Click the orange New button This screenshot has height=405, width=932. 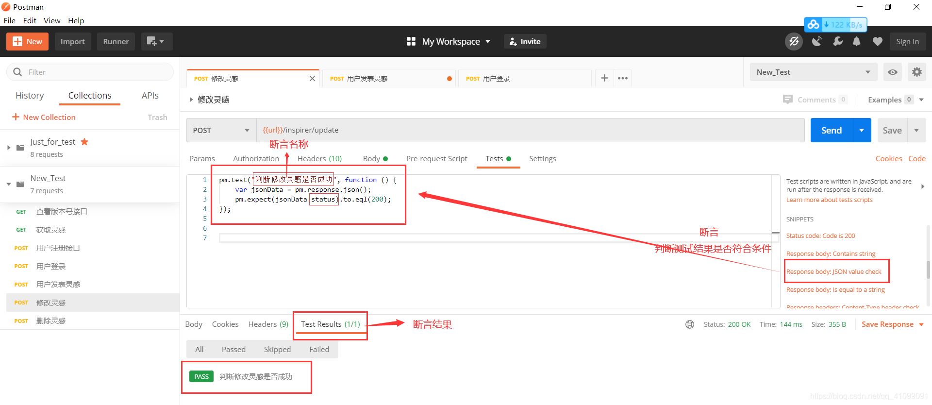pos(27,41)
